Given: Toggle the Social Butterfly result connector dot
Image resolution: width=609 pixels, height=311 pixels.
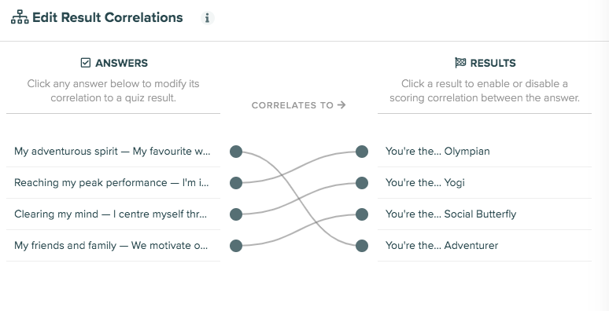Looking at the screenshot, I should pos(362,214).
